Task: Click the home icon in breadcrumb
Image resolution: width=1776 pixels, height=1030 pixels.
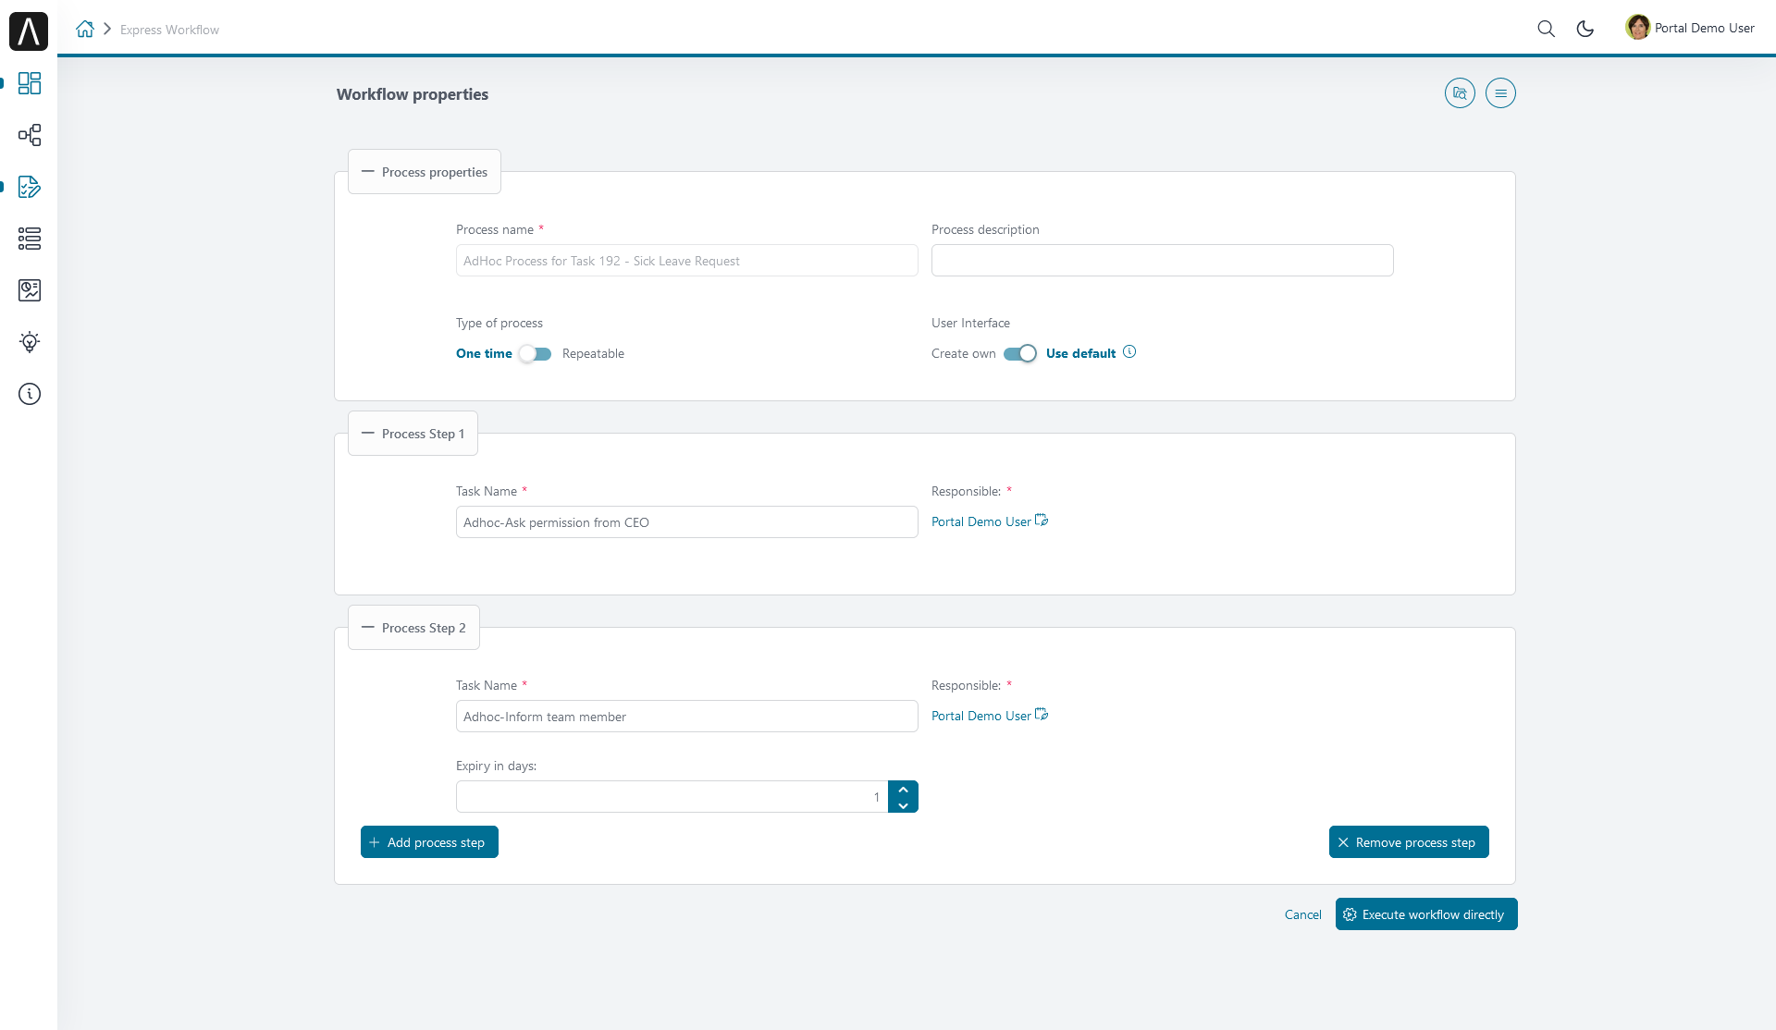Action: click(x=85, y=30)
